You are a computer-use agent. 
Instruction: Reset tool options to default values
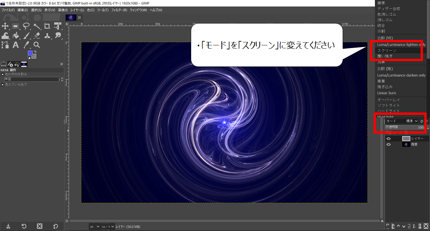tap(55, 226)
